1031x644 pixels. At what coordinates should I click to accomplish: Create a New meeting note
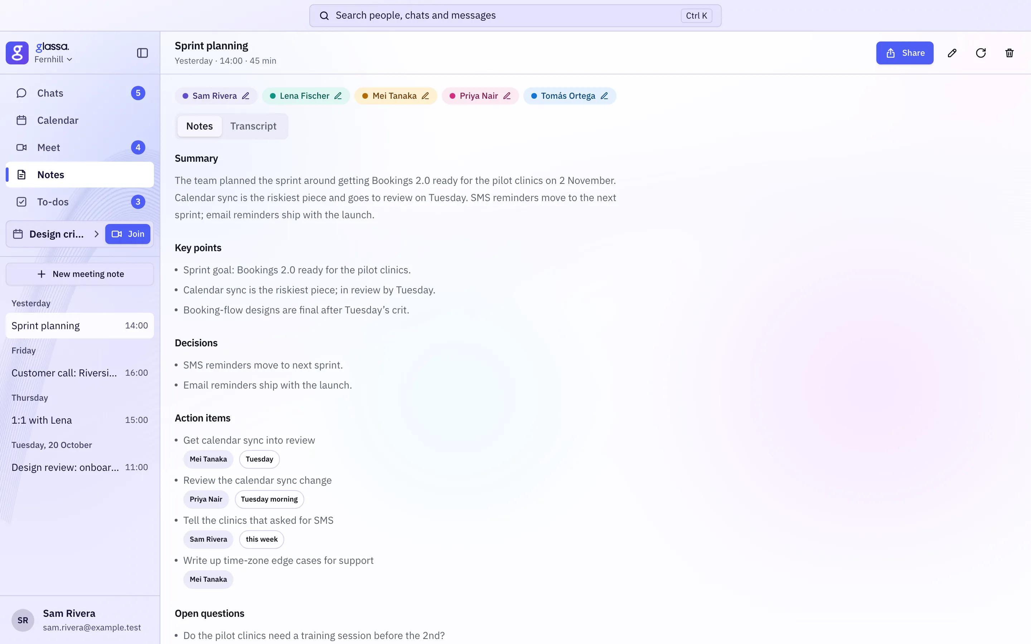click(80, 274)
